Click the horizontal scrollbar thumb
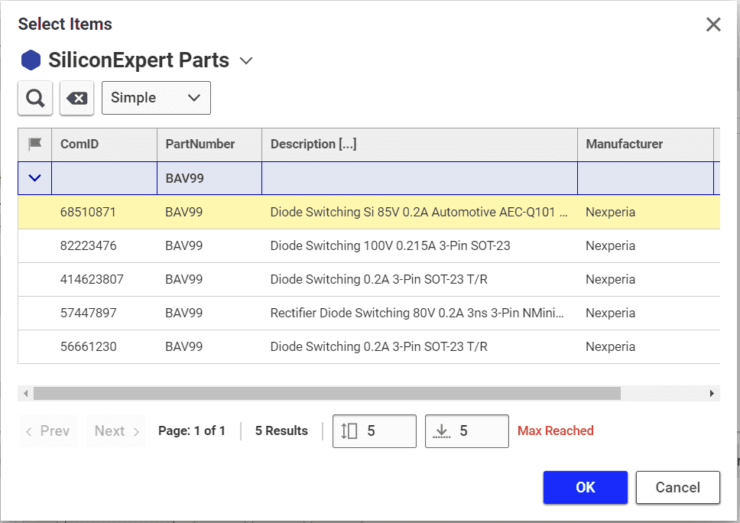Image resolution: width=740 pixels, height=523 pixels. [327, 393]
